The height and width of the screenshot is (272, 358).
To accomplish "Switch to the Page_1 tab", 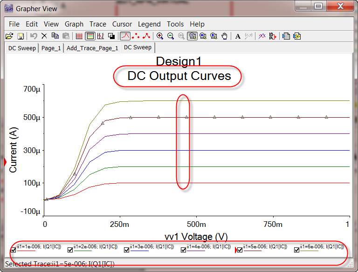I will click(51, 48).
